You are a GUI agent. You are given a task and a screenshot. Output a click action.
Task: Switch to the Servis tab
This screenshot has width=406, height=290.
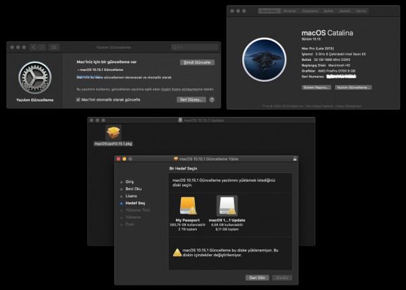pos(361,11)
